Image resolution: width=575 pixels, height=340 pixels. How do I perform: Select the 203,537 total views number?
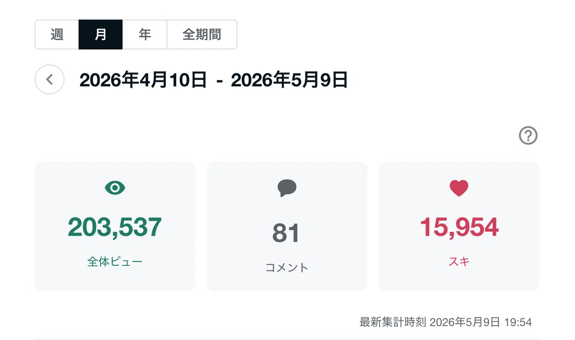pos(115,227)
